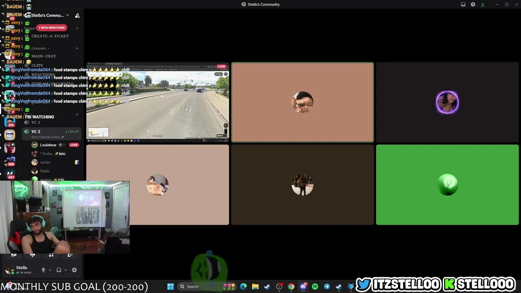
Task: Edit the Set a channel status text
Action: coord(47,137)
